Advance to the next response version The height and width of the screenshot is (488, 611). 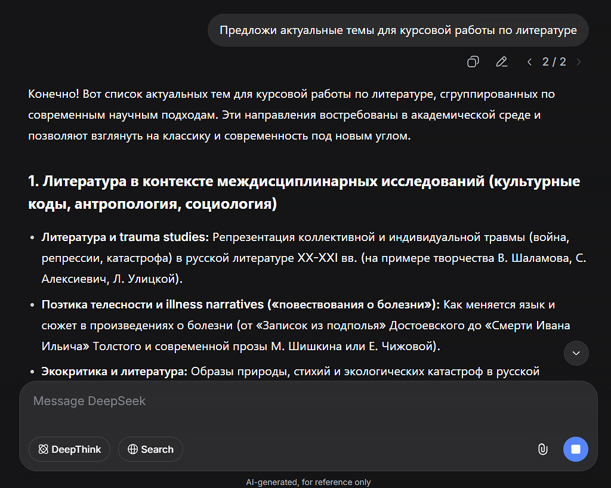click(578, 61)
